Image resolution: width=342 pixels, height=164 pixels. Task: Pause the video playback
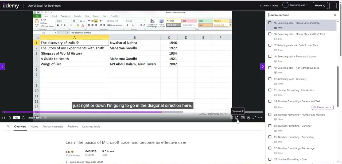click(x=3, y=118)
